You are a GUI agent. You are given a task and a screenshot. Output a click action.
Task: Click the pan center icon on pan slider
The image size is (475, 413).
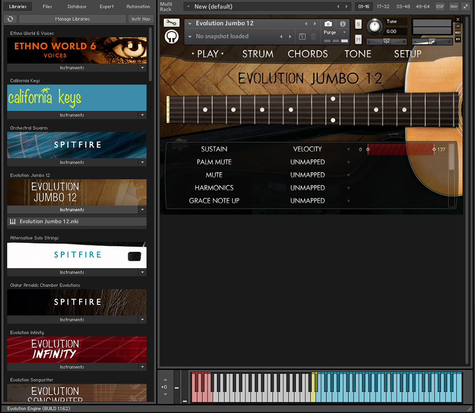click(x=387, y=42)
